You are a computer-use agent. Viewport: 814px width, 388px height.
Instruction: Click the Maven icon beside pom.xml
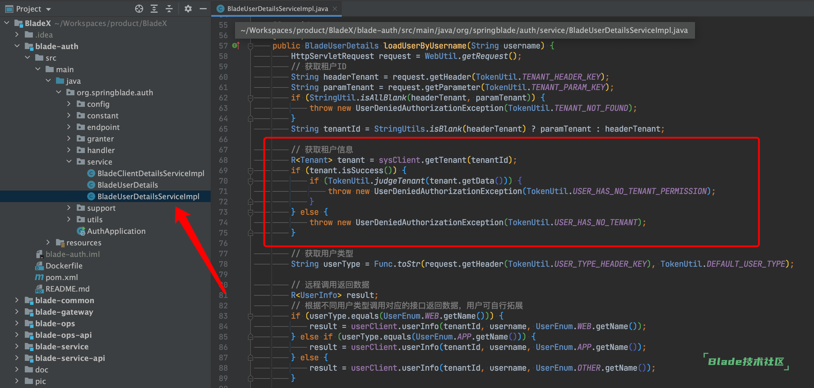(39, 277)
